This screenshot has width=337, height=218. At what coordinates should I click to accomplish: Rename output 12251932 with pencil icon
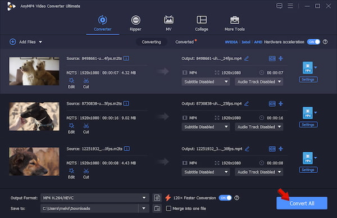(x=247, y=148)
